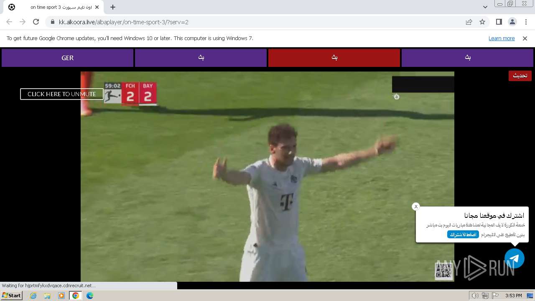The height and width of the screenshot is (301, 535).
Task: Open Telegram round icon
Action: point(515,258)
